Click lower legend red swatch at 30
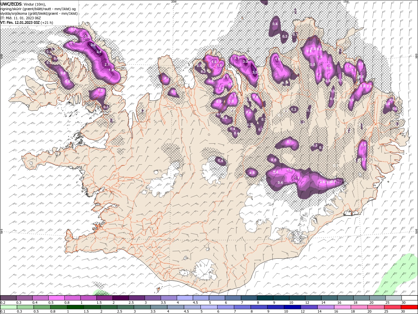The image size is (418, 314). click(409, 307)
